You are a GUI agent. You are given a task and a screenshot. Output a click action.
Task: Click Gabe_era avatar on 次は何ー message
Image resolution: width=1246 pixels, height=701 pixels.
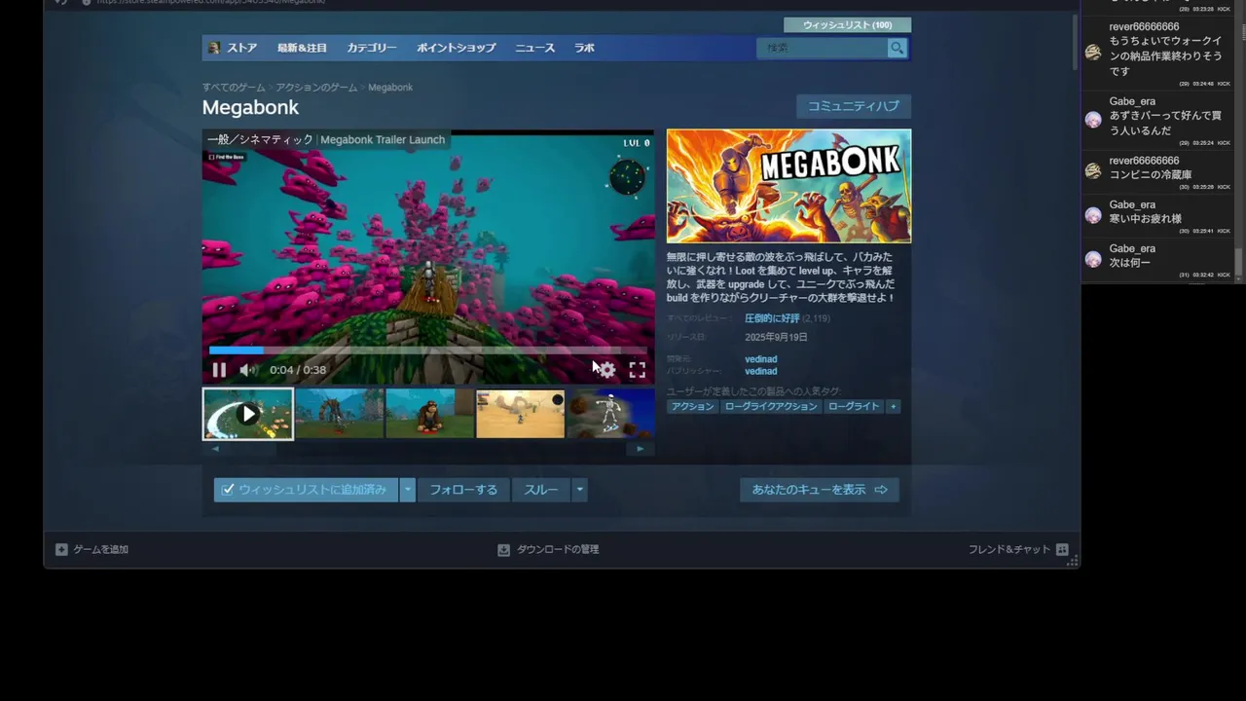(1093, 259)
